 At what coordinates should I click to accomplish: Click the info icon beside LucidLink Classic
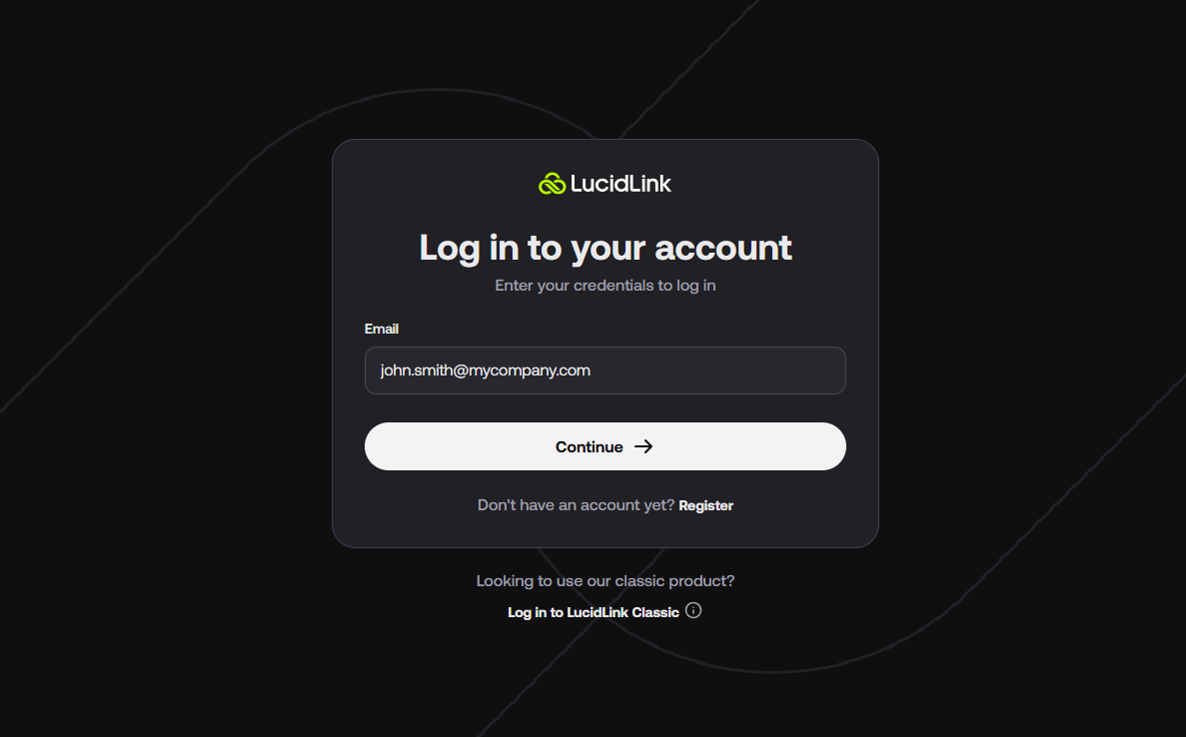coord(693,610)
